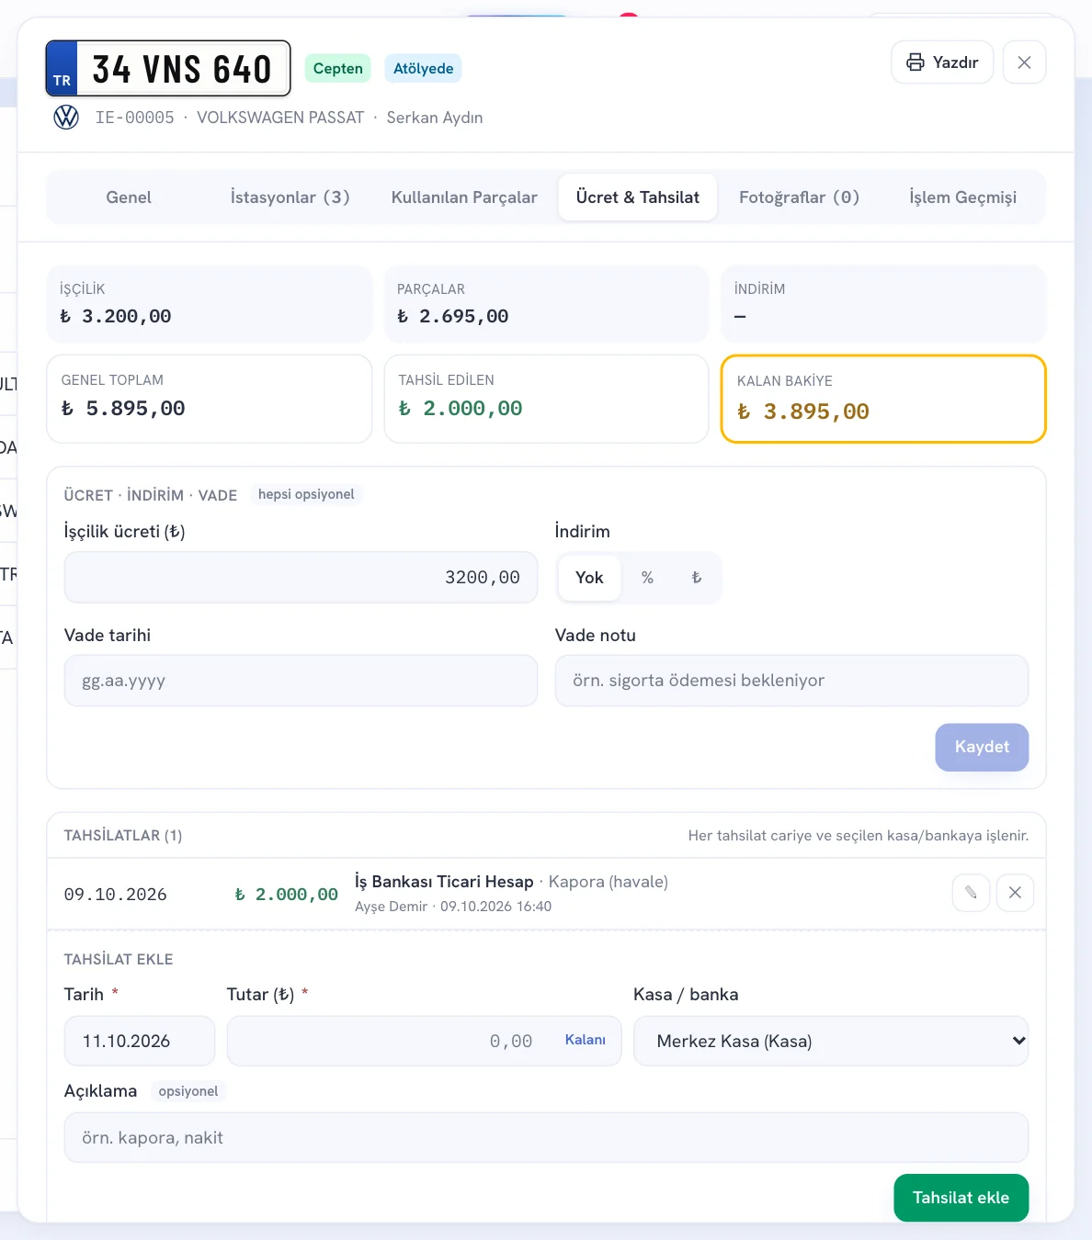
Task: Open the Fotoğraflar (0) tab
Action: point(799,197)
